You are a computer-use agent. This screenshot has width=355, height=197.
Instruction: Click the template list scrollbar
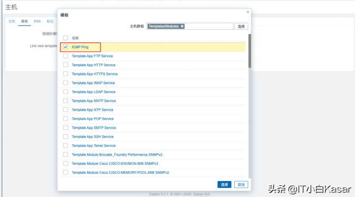(x=250, y=51)
